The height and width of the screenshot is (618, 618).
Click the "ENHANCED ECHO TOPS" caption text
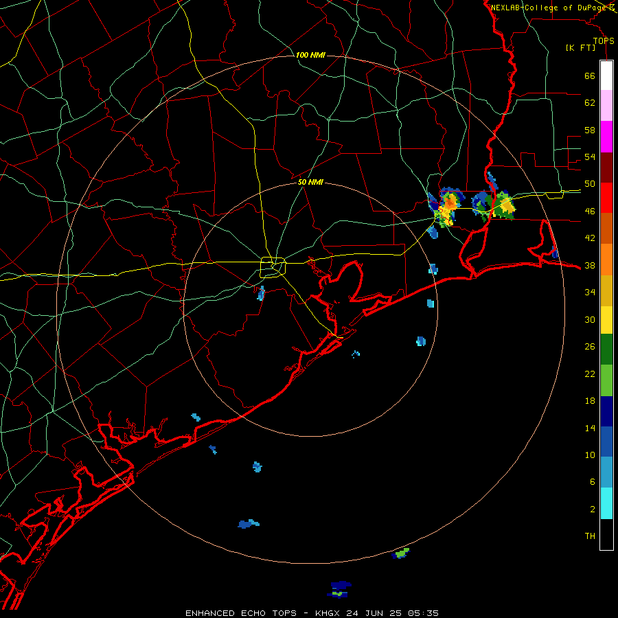click(241, 613)
